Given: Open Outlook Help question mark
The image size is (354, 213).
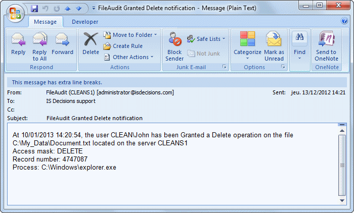Looking at the screenshot, I should point(344,21).
